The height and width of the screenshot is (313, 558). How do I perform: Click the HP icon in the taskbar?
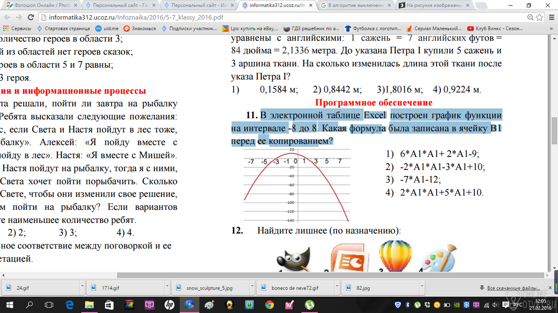(x=169, y=305)
